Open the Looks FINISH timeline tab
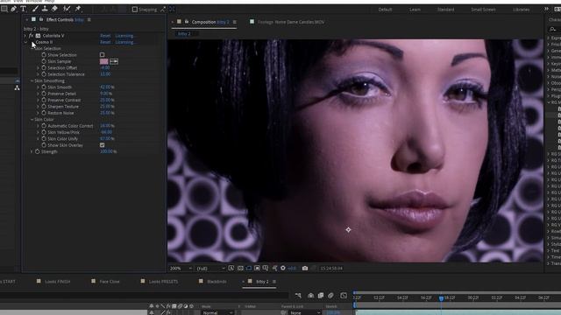561x315 pixels. click(58, 282)
